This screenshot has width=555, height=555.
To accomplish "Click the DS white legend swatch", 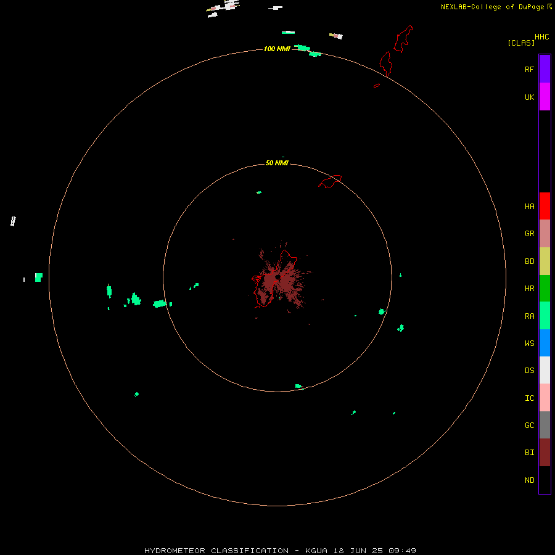I will tap(545, 370).
